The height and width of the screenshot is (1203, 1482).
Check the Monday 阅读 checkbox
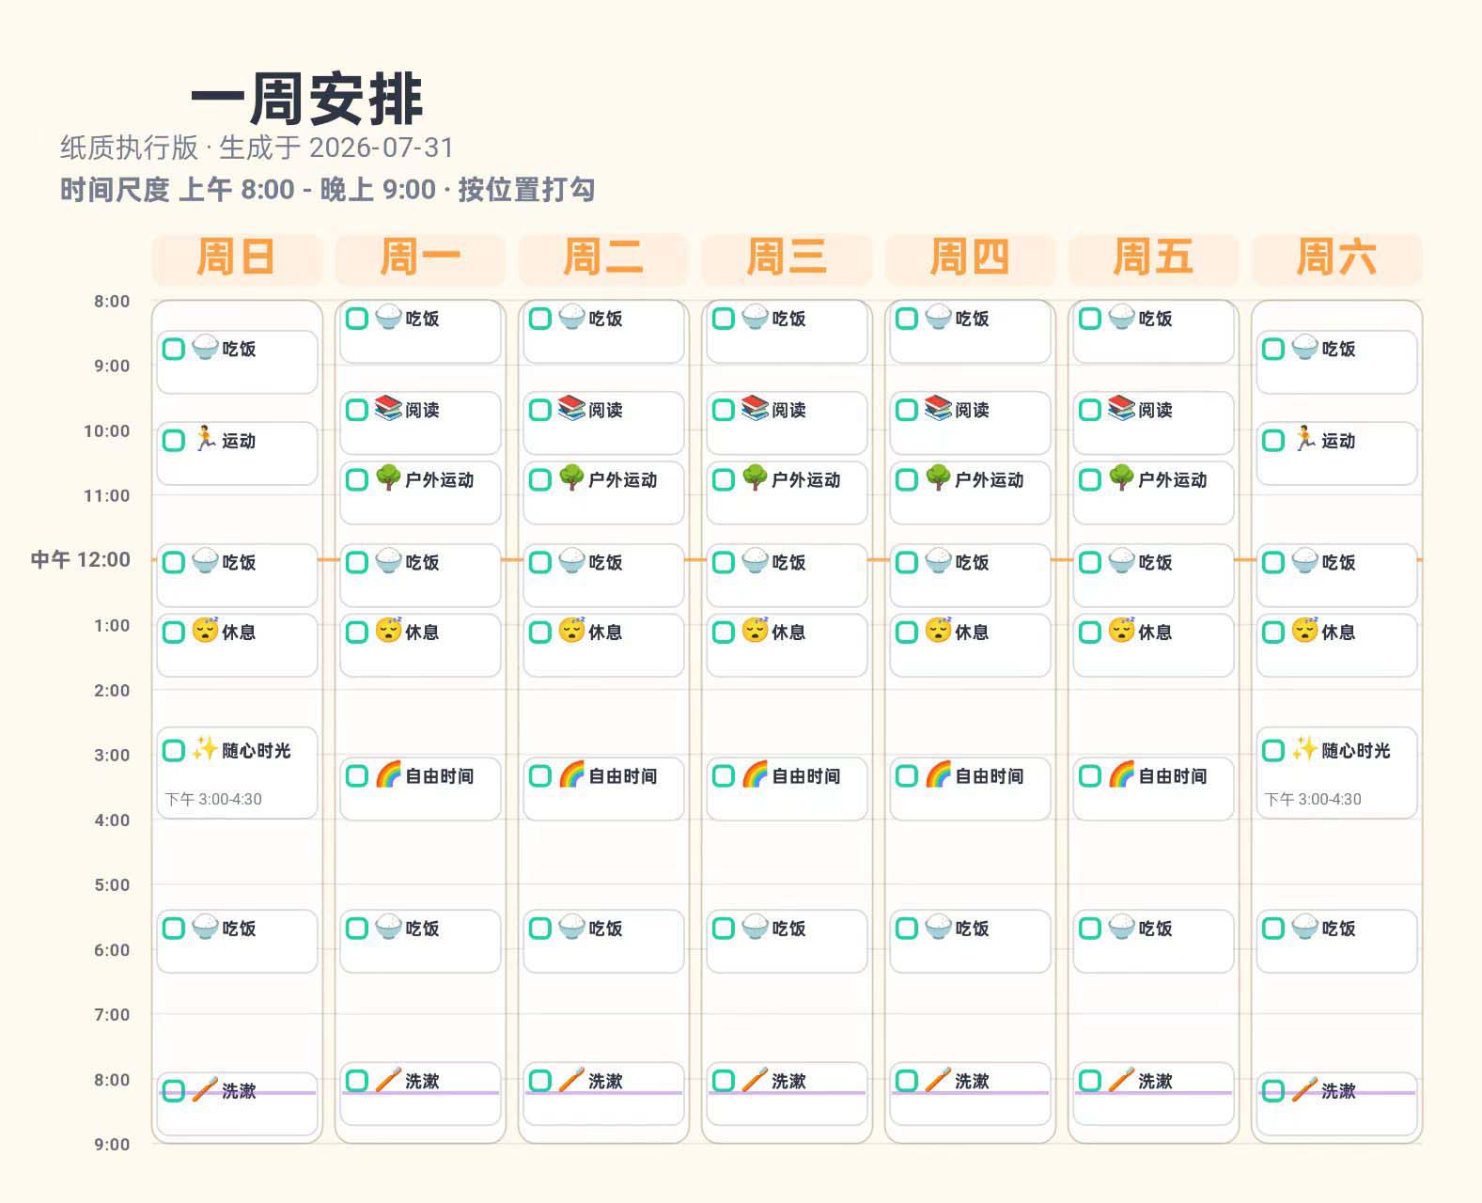(x=357, y=410)
